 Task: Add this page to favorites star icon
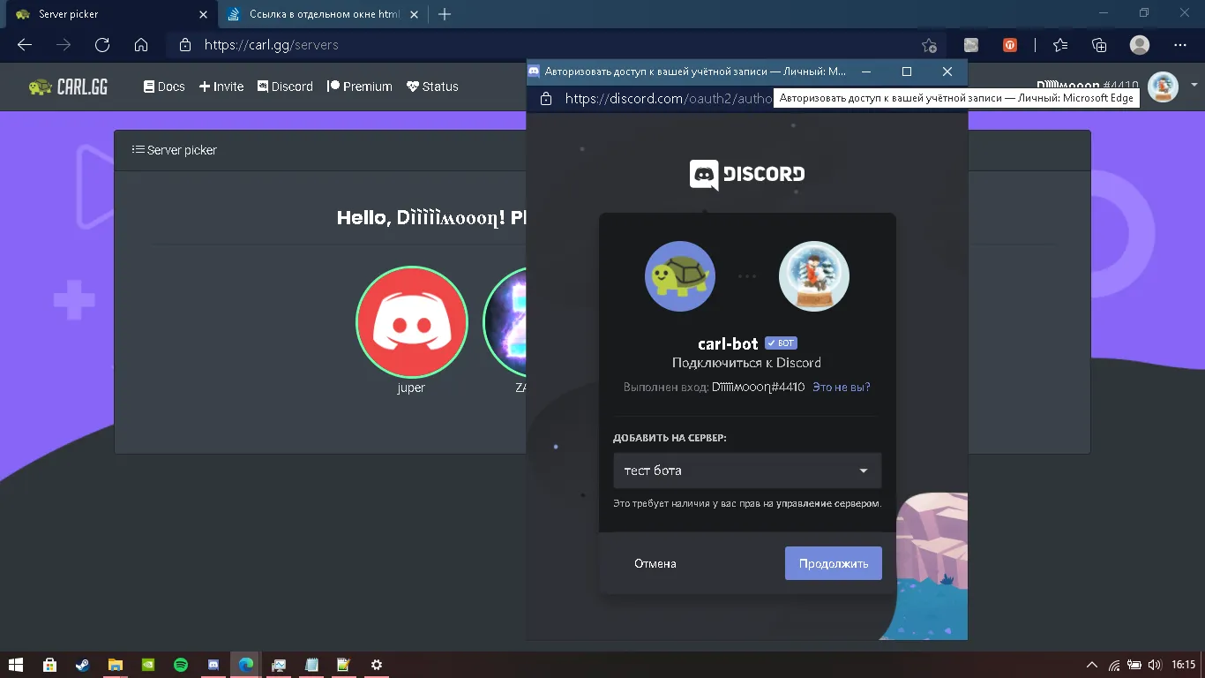(929, 45)
